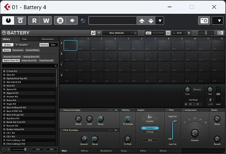Select User library content

(x=53, y=45)
